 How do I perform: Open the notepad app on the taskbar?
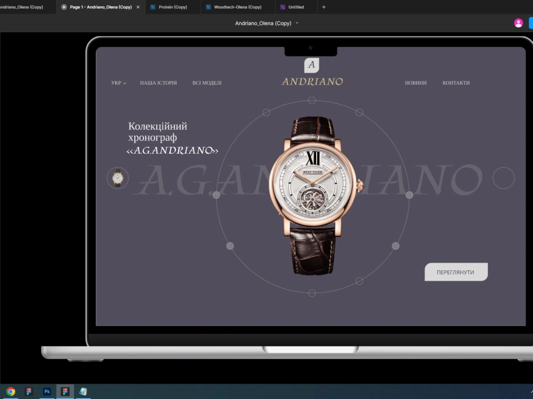click(83, 392)
